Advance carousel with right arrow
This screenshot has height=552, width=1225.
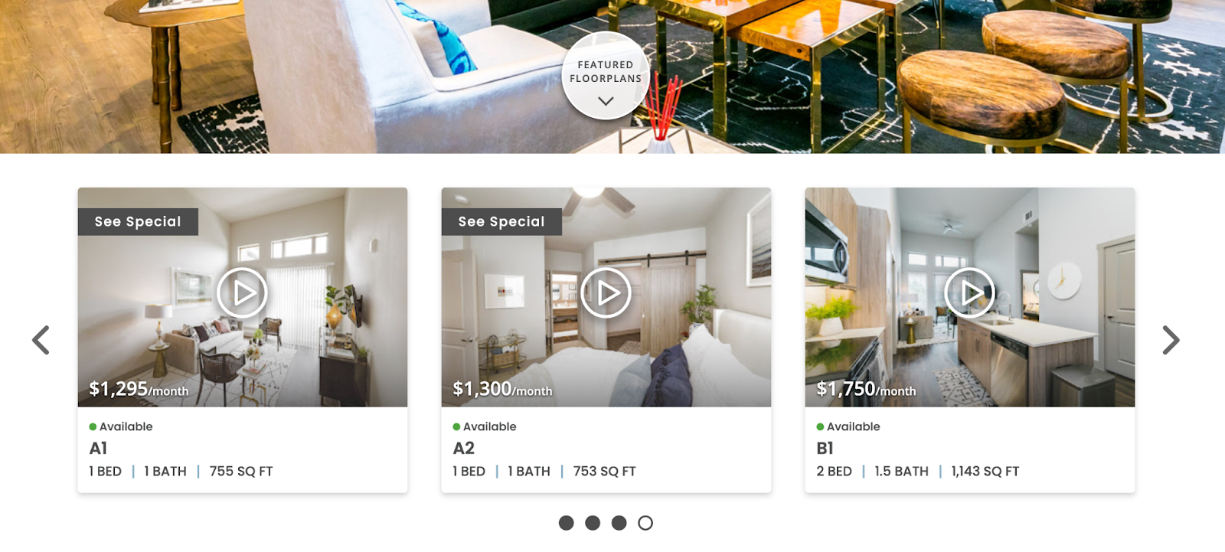[1171, 340]
